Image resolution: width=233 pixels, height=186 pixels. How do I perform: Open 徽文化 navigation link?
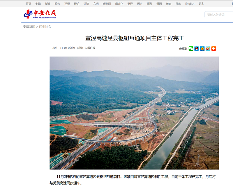119,4
